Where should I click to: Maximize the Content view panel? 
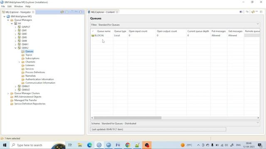tap(261, 12)
